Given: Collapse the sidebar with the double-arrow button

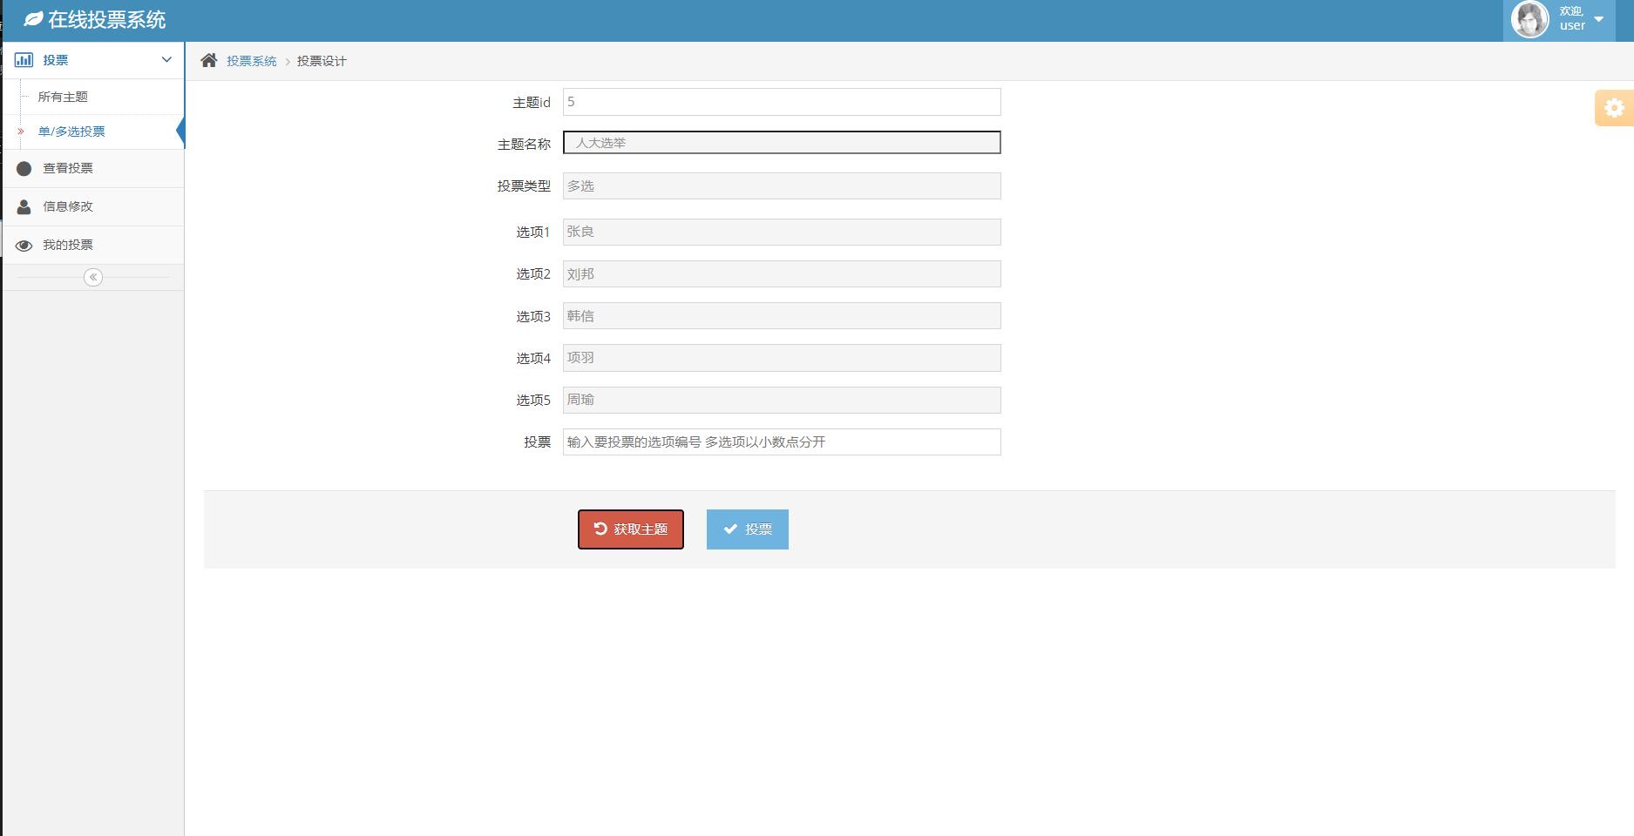Looking at the screenshot, I should [93, 277].
